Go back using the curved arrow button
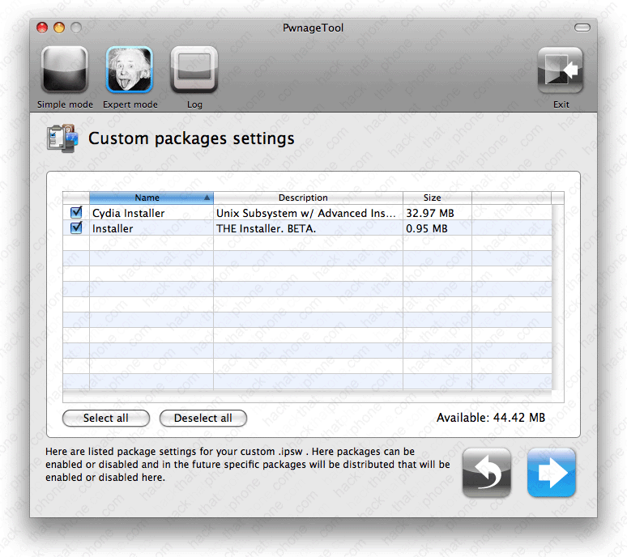This screenshot has height=557, width=627. pos(487,472)
